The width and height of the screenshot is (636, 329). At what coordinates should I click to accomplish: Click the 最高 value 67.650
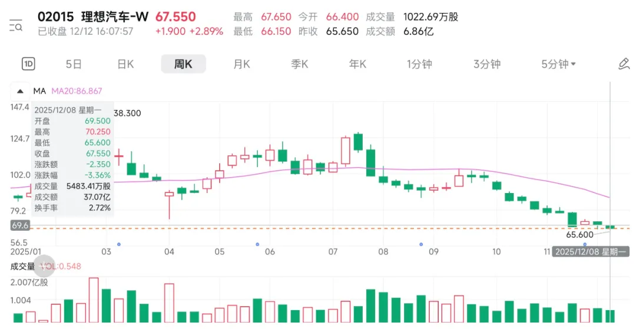click(276, 16)
